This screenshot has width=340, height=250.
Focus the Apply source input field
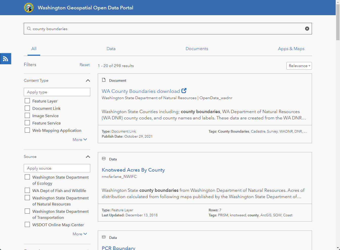point(57,168)
